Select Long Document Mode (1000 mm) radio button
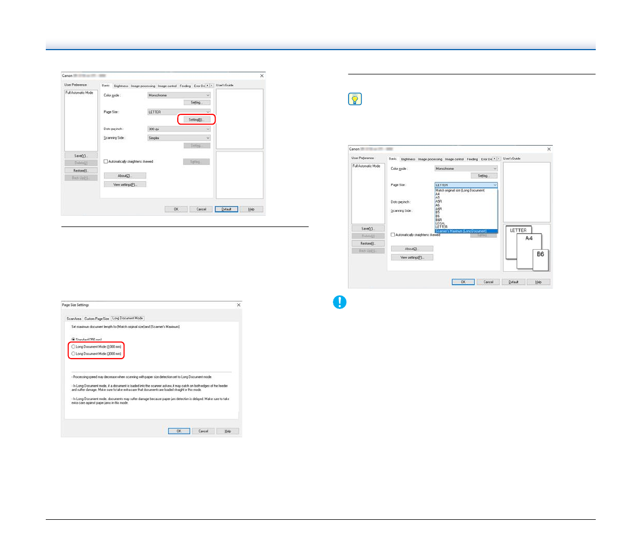641x550 pixels. coord(74,347)
